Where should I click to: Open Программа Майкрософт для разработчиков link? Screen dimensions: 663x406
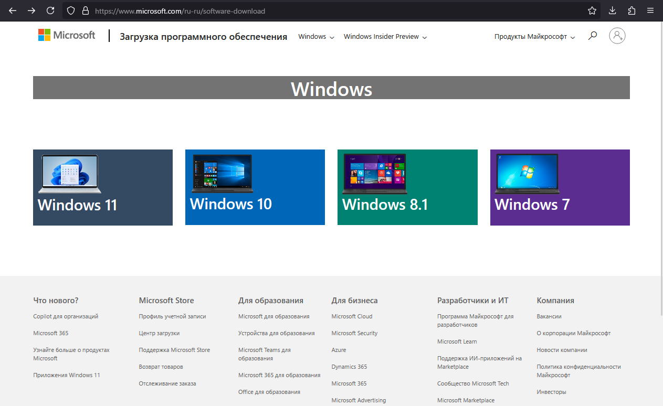coord(476,320)
